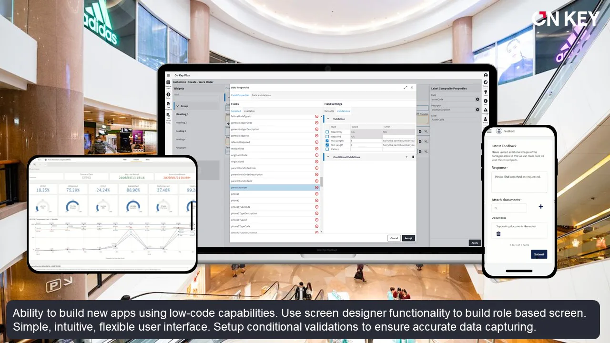Image resolution: width=610 pixels, height=343 pixels.
Task: Submit the feedback form on the phone
Action: (x=539, y=254)
